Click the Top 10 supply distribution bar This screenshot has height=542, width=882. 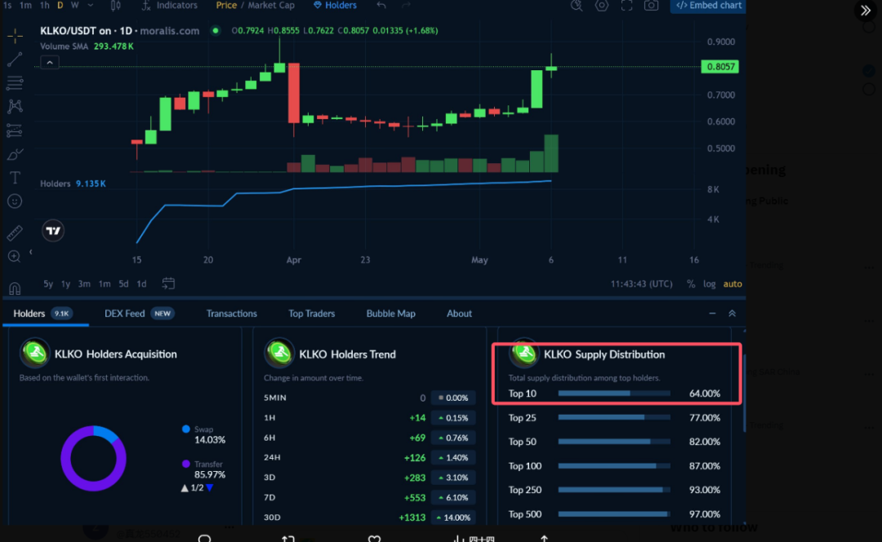613,393
